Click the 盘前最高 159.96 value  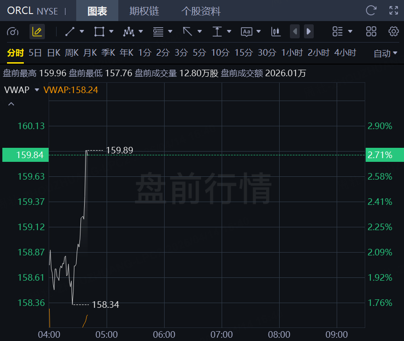[x=35, y=73]
